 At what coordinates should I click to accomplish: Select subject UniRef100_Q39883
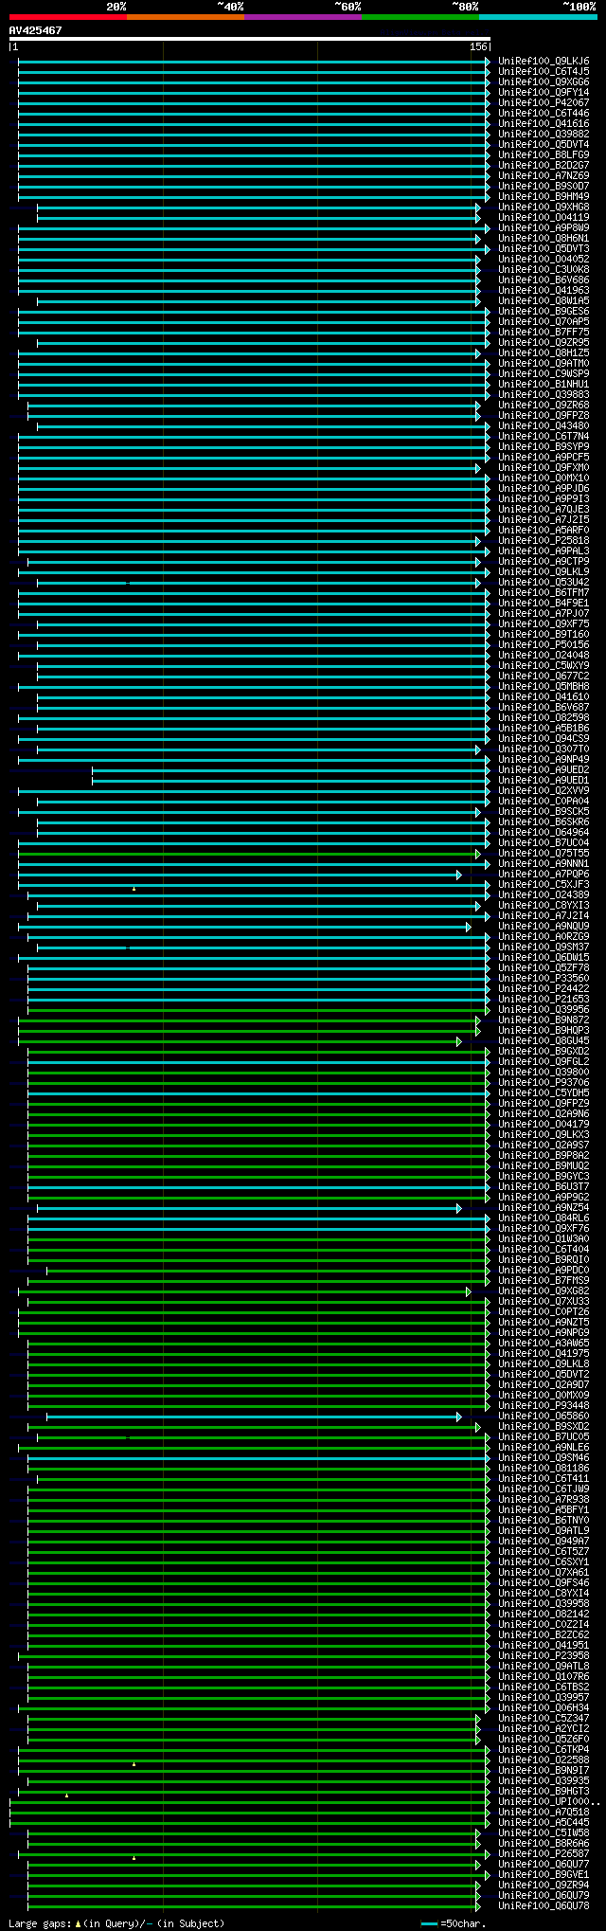tap(544, 394)
